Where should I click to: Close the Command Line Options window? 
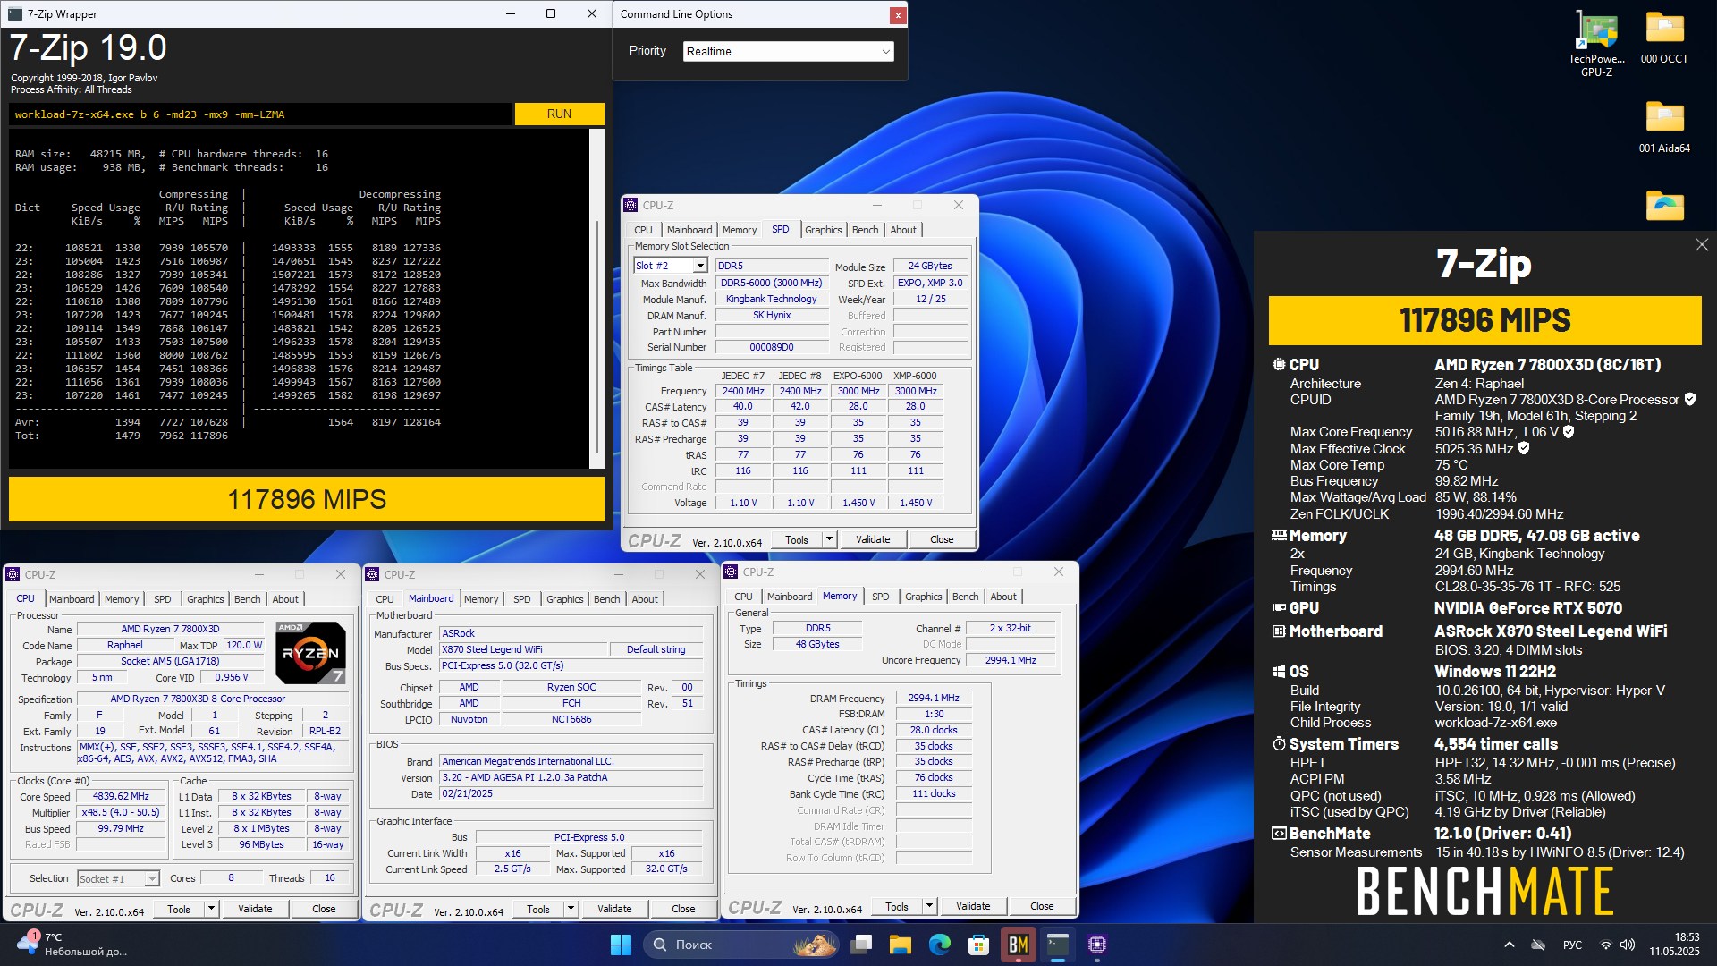(897, 14)
